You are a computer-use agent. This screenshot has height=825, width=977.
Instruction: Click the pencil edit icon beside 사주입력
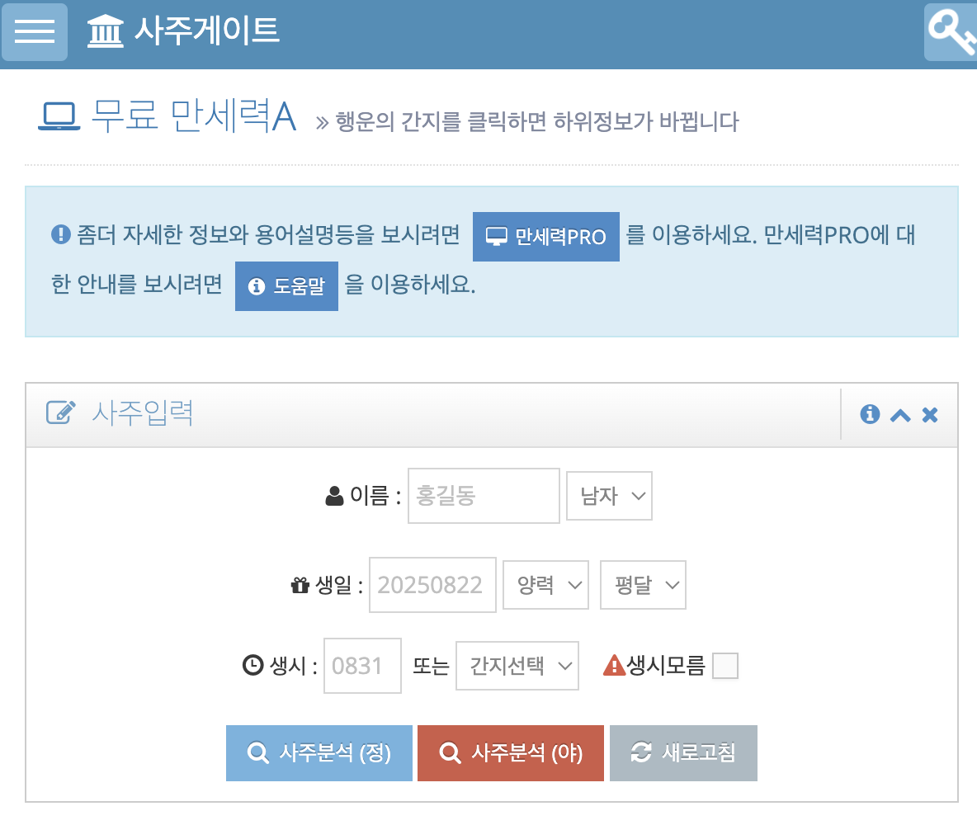61,412
